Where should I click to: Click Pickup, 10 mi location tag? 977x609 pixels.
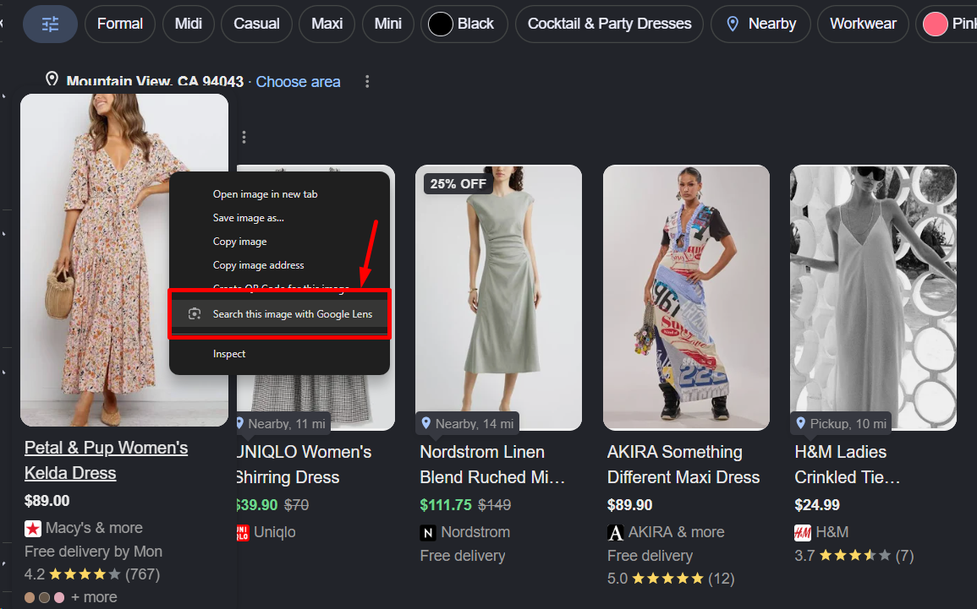click(x=841, y=424)
